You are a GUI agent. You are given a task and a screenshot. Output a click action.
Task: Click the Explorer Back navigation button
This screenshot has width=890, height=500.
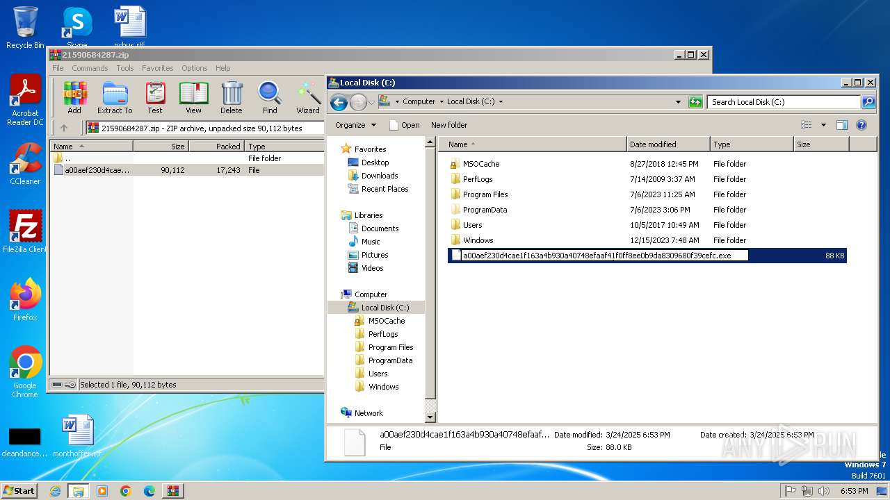point(339,103)
